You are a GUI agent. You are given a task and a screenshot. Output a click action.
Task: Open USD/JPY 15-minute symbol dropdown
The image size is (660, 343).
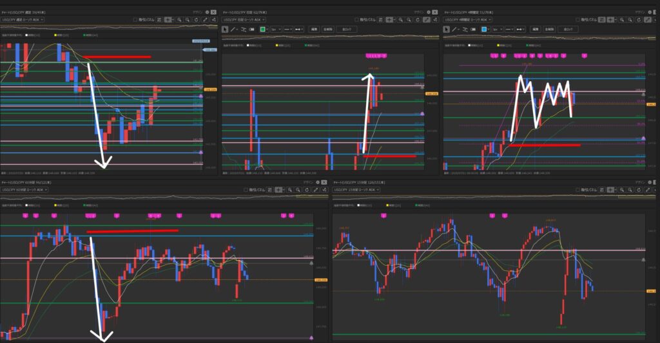coord(356,190)
